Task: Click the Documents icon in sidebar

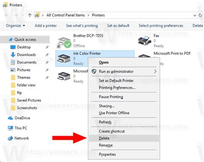Action: pos(13,62)
